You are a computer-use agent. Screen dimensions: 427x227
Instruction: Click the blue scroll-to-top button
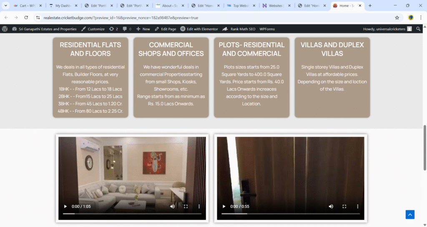click(x=410, y=214)
